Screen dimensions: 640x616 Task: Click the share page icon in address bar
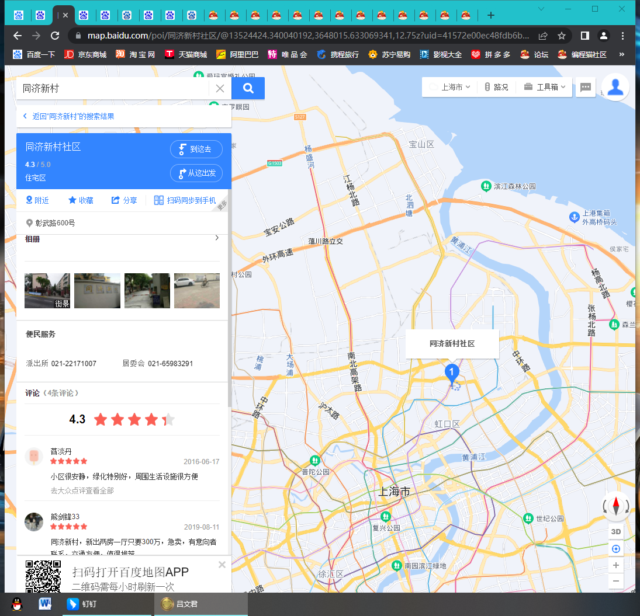(x=542, y=36)
